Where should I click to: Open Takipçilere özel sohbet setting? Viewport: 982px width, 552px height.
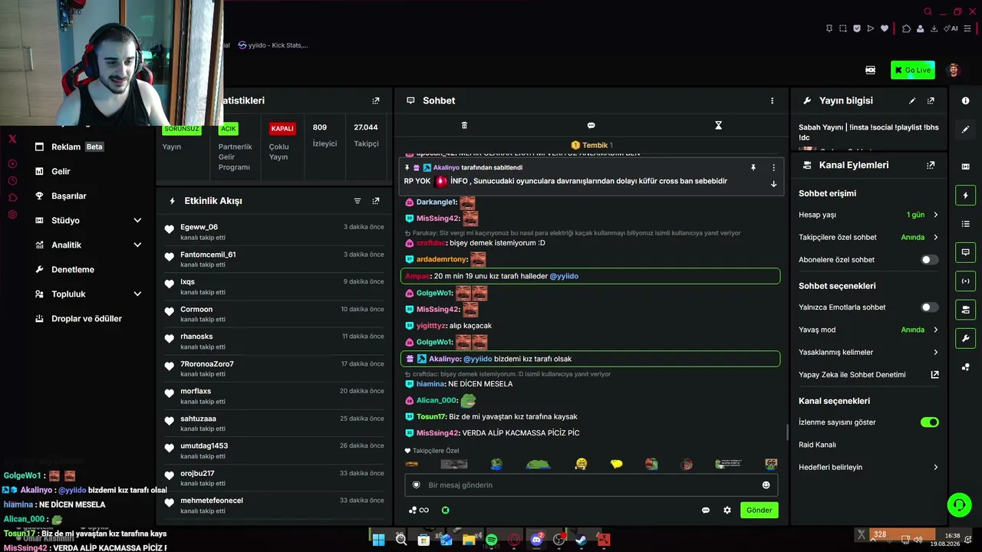868,238
